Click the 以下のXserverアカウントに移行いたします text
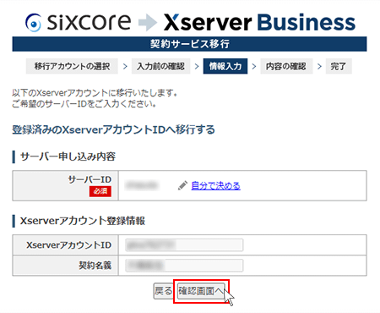380x313 pixels. (95, 93)
